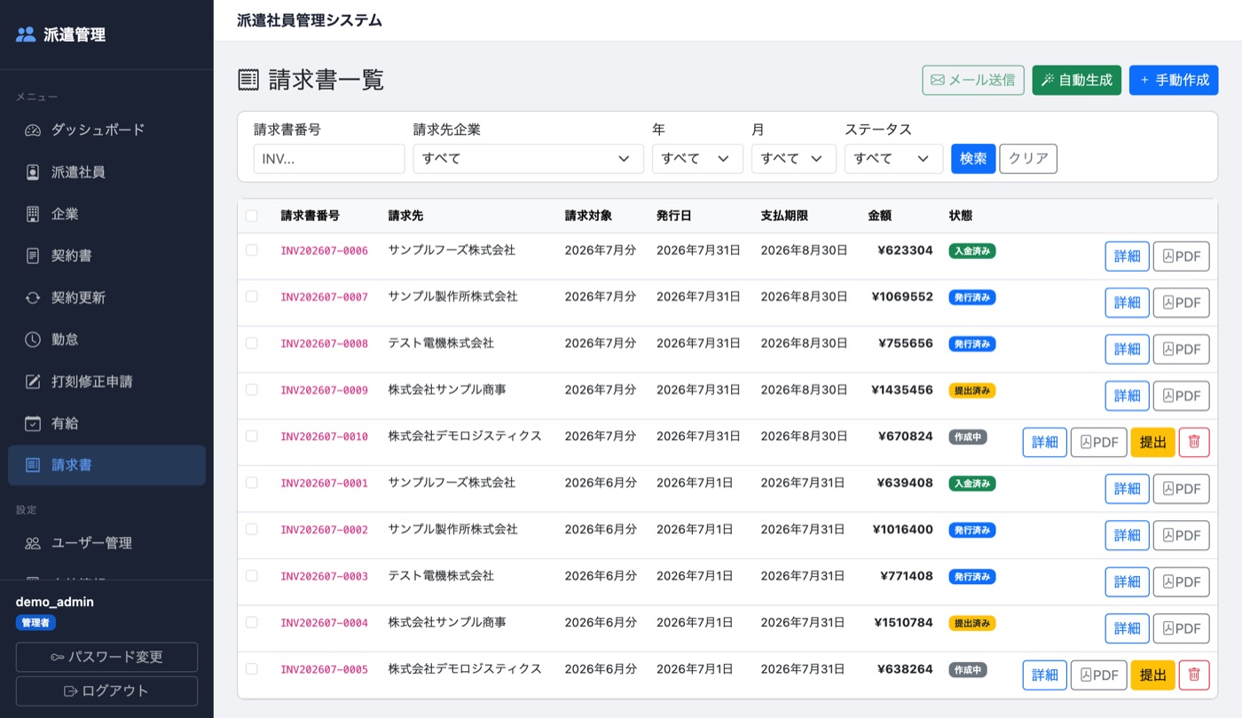1242x718 pixels.
Task: Select the row checkbox for INV202607-0007
Action: pyautogui.click(x=252, y=296)
